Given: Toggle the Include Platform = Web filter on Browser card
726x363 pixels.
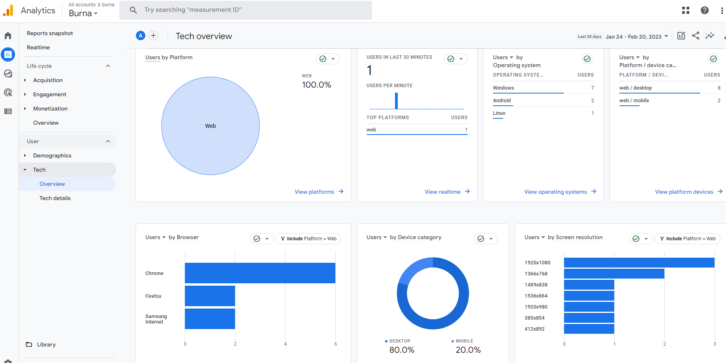Looking at the screenshot, I should [308, 239].
